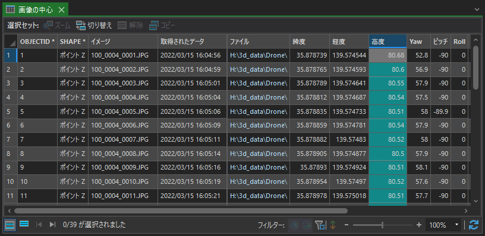Click the イメージ column header

(123, 42)
